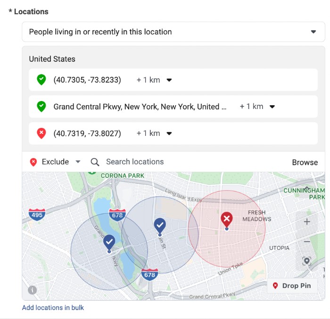Click the blue pin near I-678 shield

(160, 225)
